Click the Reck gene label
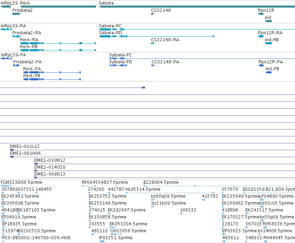Viewport: 295px width, 243px height. pyautogui.click(x=25, y=3)
